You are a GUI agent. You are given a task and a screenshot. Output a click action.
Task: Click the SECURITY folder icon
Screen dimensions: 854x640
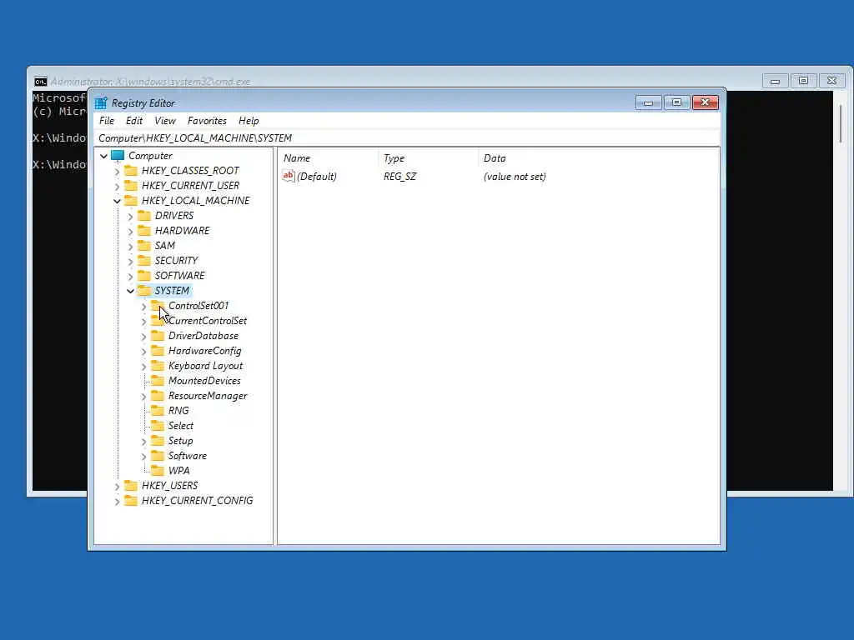144,260
